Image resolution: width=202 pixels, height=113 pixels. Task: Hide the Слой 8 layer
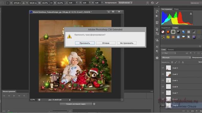point(163,87)
